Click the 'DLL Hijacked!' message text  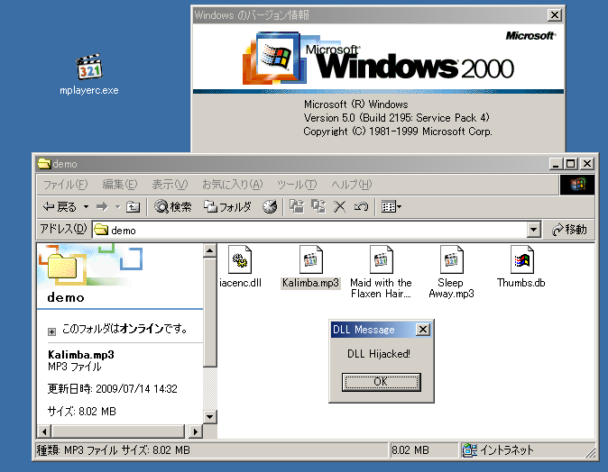tap(379, 353)
